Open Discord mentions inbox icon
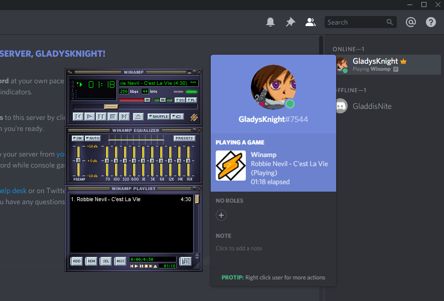The image size is (444, 301). [x=410, y=22]
